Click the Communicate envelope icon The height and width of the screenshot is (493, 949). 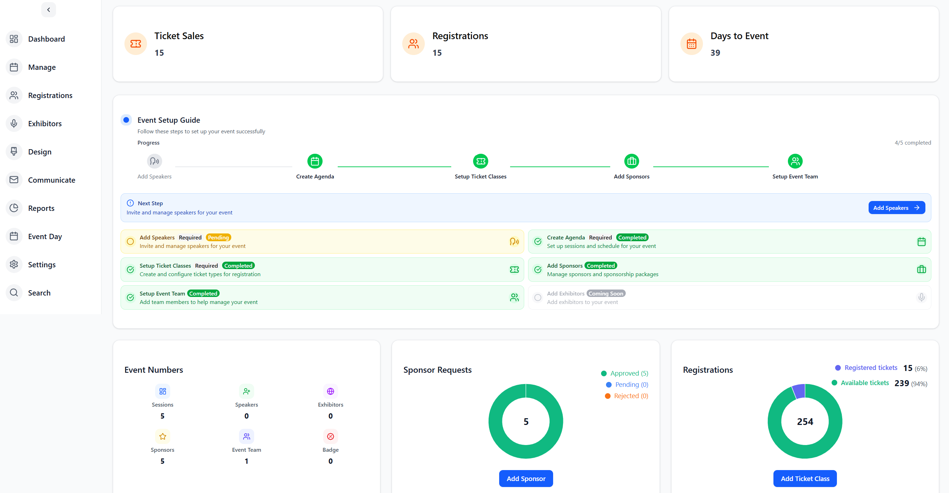14,180
